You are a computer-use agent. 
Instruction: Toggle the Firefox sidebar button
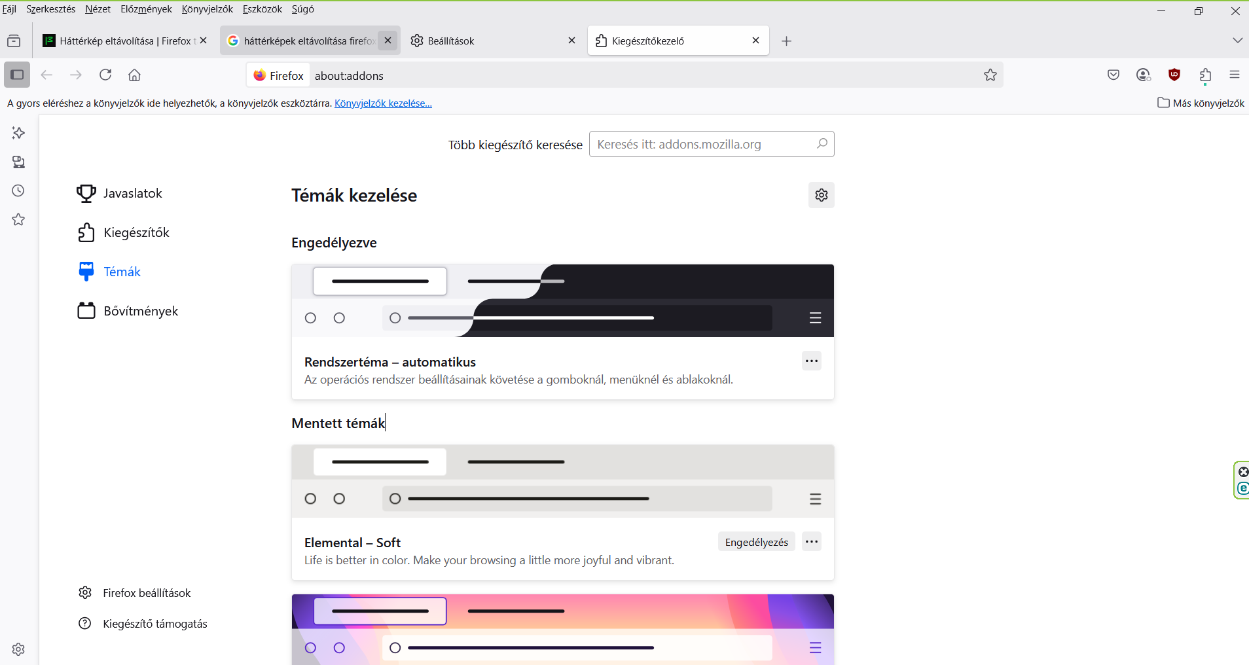[x=17, y=75]
